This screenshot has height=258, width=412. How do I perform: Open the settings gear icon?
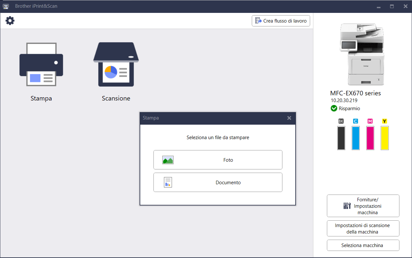10,21
